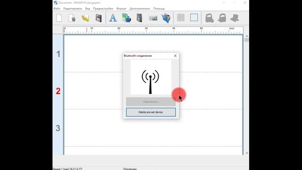
Task: Select print line 3 in left margin
Action: pyautogui.click(x=58, y=128)
